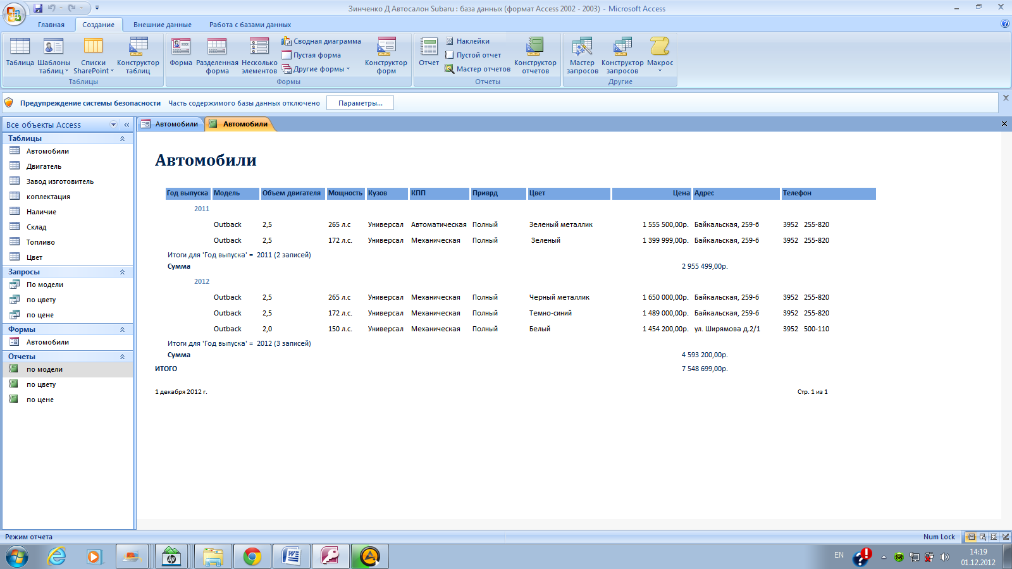The width and height of the screenshot is (1012, 569).
Task: Click Конструктор отчетов icon
Action: (x=535, y=56)
